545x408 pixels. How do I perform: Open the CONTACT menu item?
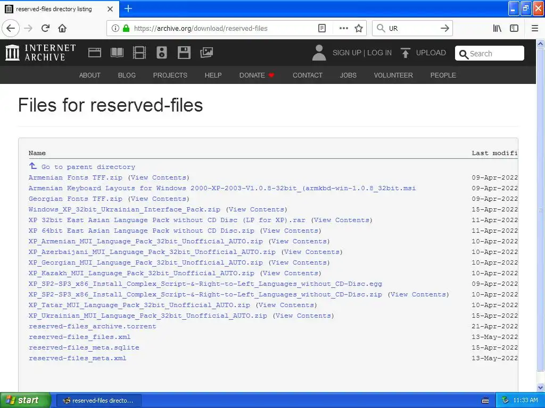(308, 75)
